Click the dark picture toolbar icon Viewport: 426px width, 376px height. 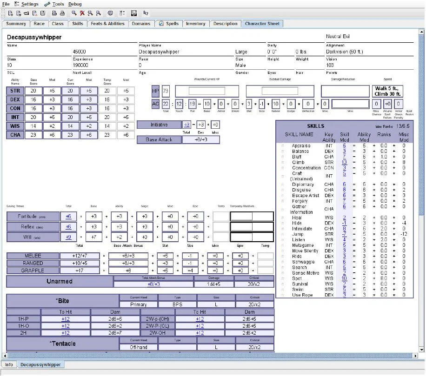click(x=133, y=13)
